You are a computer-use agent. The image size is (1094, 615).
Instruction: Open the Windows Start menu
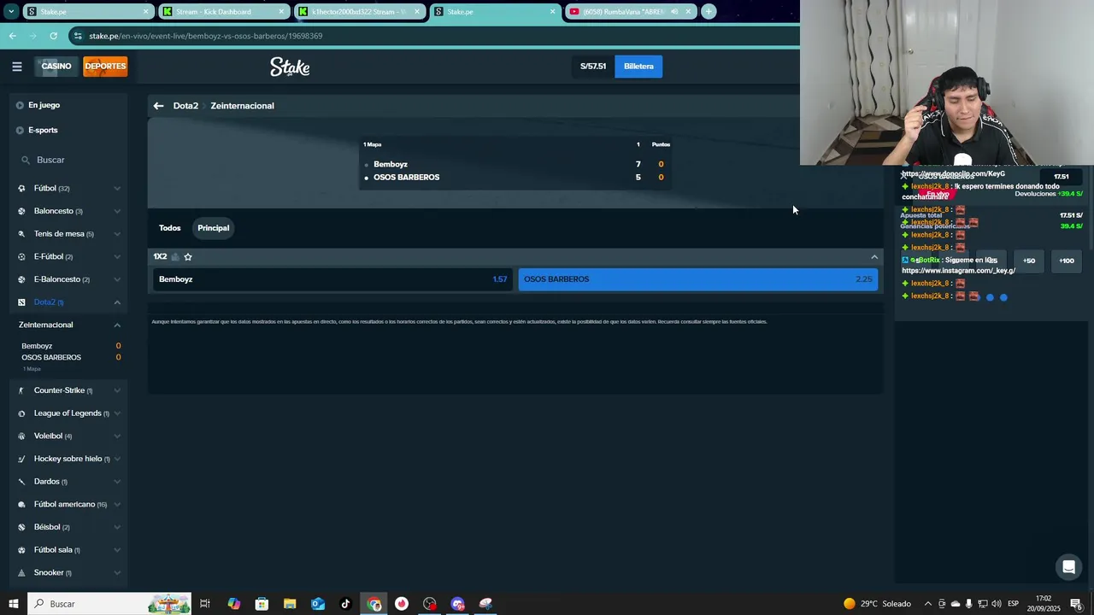(14, 604)
